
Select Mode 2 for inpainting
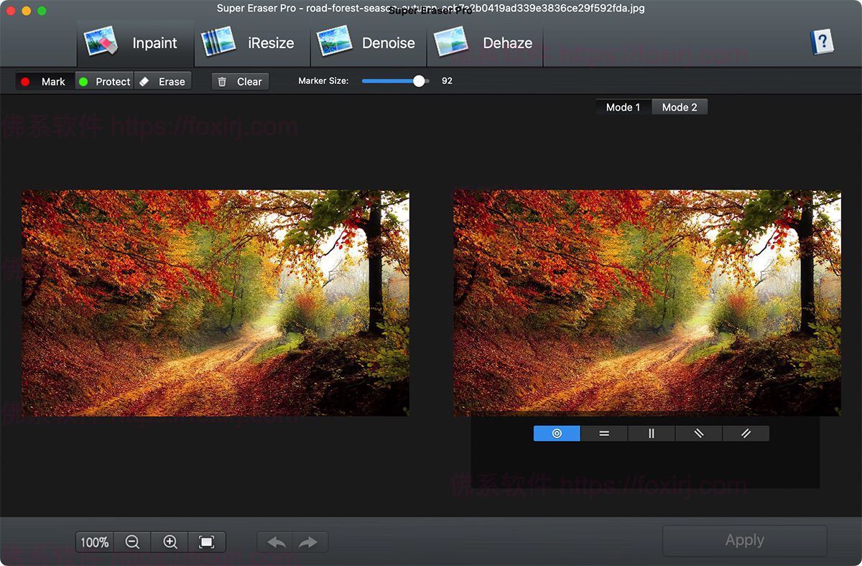[679, 106]
